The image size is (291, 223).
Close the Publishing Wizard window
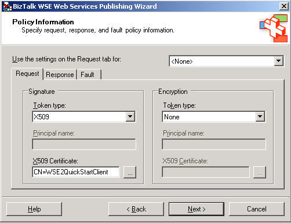tap(284, 6)
